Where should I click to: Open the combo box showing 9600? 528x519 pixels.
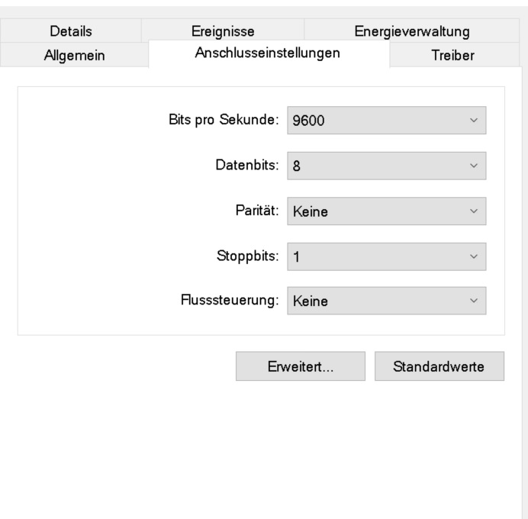click(387, 121)
